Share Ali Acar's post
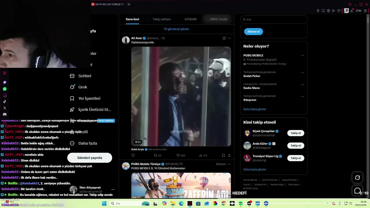The height and width of the screenshot is (208, 370). (229, 155)
